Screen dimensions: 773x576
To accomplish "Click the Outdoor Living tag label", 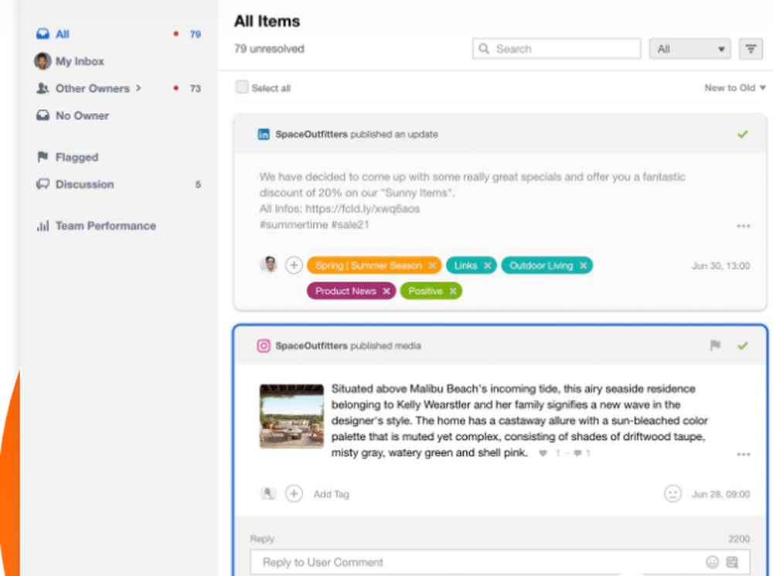I will click(x=541, y=265).
